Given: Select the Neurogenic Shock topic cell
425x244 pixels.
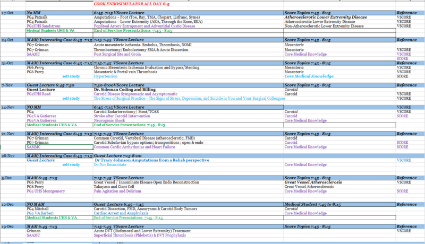Looking at the screenshot, I should pos(109,120).
